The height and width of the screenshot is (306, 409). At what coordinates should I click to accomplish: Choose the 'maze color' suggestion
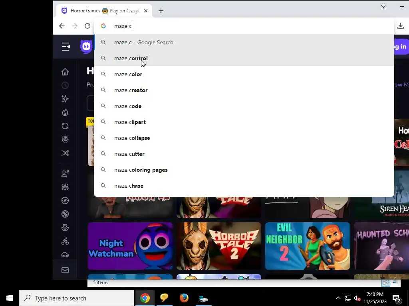point(244,74)
